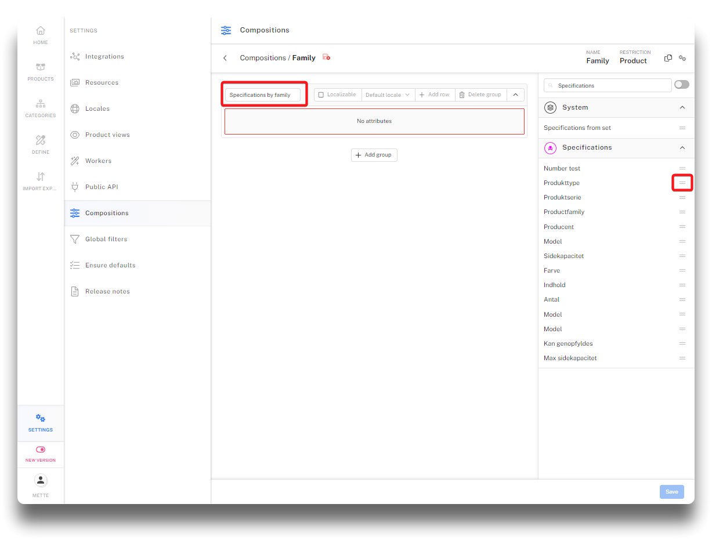Click the copy composition icon in header
The height and width of the screenshot is (540, 712).
[x=668, y=58]
